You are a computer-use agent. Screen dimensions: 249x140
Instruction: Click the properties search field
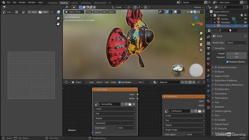coord(227,30)
